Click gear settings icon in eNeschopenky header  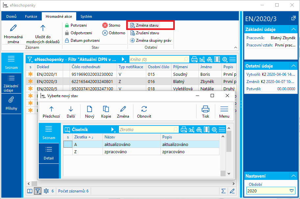coord(225,59)
